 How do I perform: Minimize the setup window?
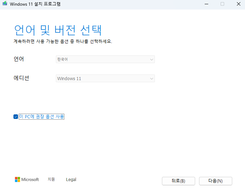(206, 4)
